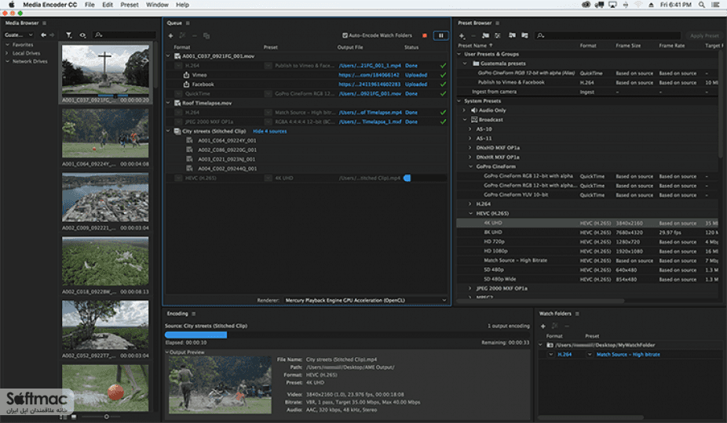Open the Vimeo uploaded URL link
This screenshot has height=423, width=727.
click(369, 75)
